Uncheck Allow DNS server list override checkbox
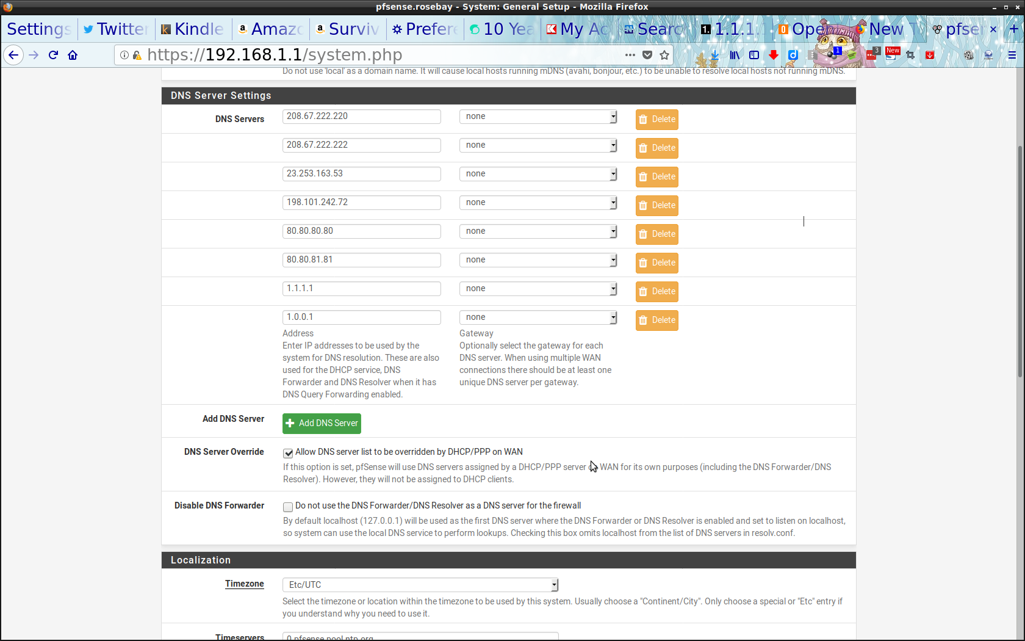The image size is (1025, 641). click(288, 453)
